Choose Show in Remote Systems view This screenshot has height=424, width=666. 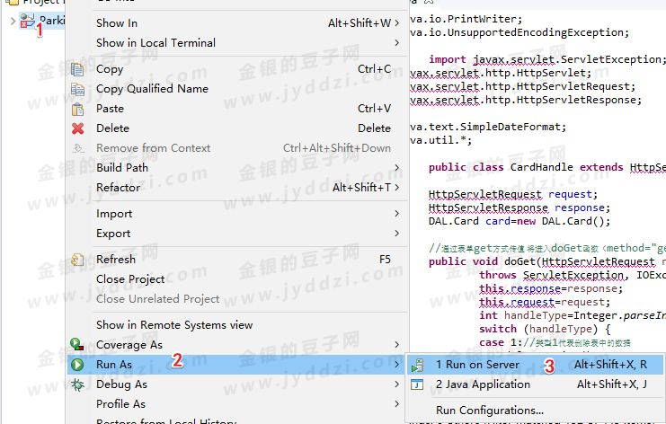tap(237, 324)
